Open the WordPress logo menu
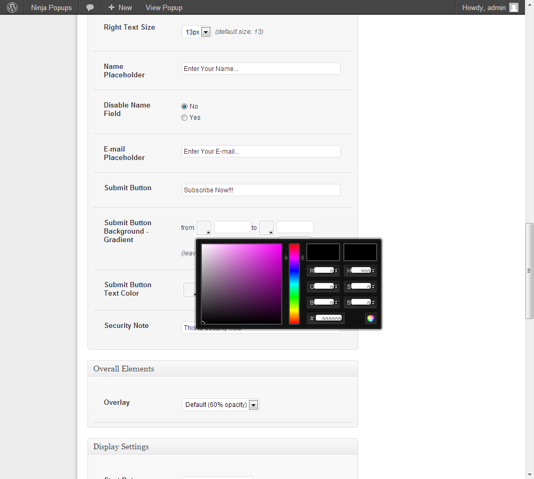This screenshot has width=534, height=479. click(12, 7)
